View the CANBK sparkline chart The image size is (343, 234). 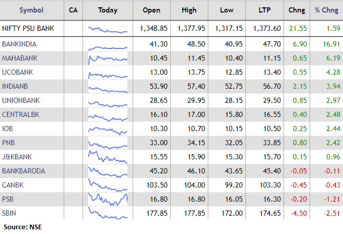pos(108,185)
